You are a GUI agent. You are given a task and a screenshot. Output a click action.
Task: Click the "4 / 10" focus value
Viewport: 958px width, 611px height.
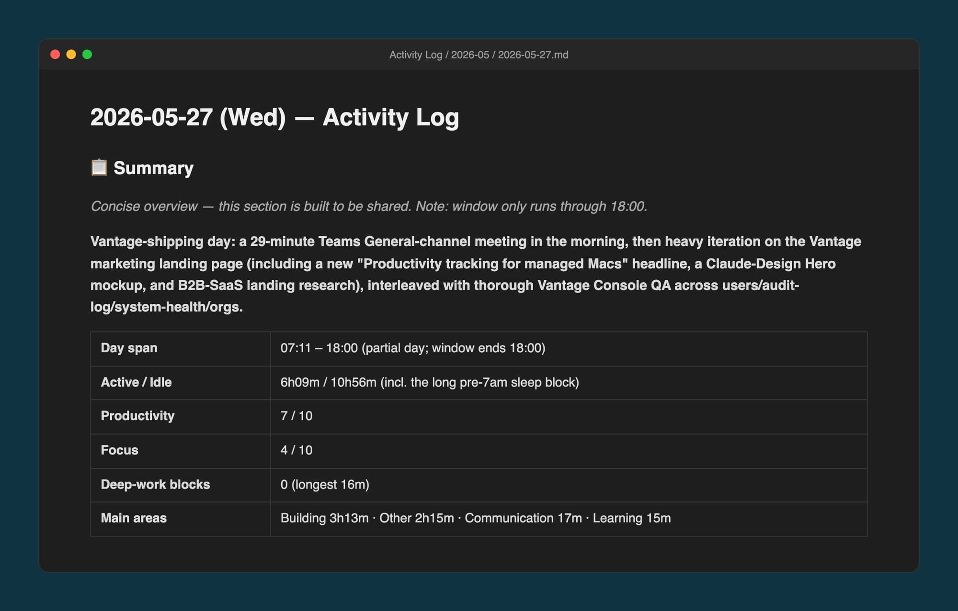297,450
